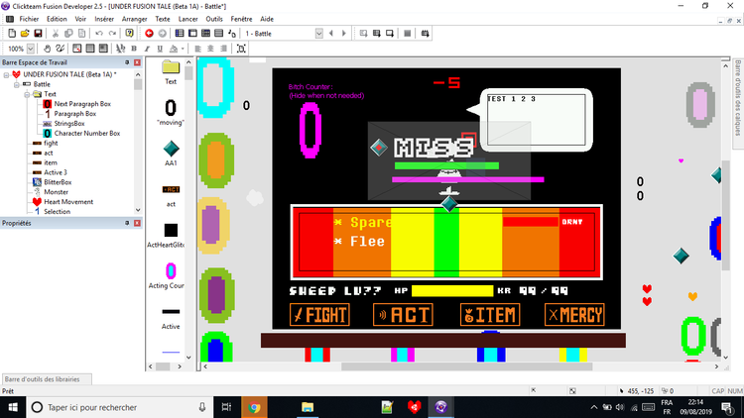Open the Storyboard editor icon

click(180, 33)
